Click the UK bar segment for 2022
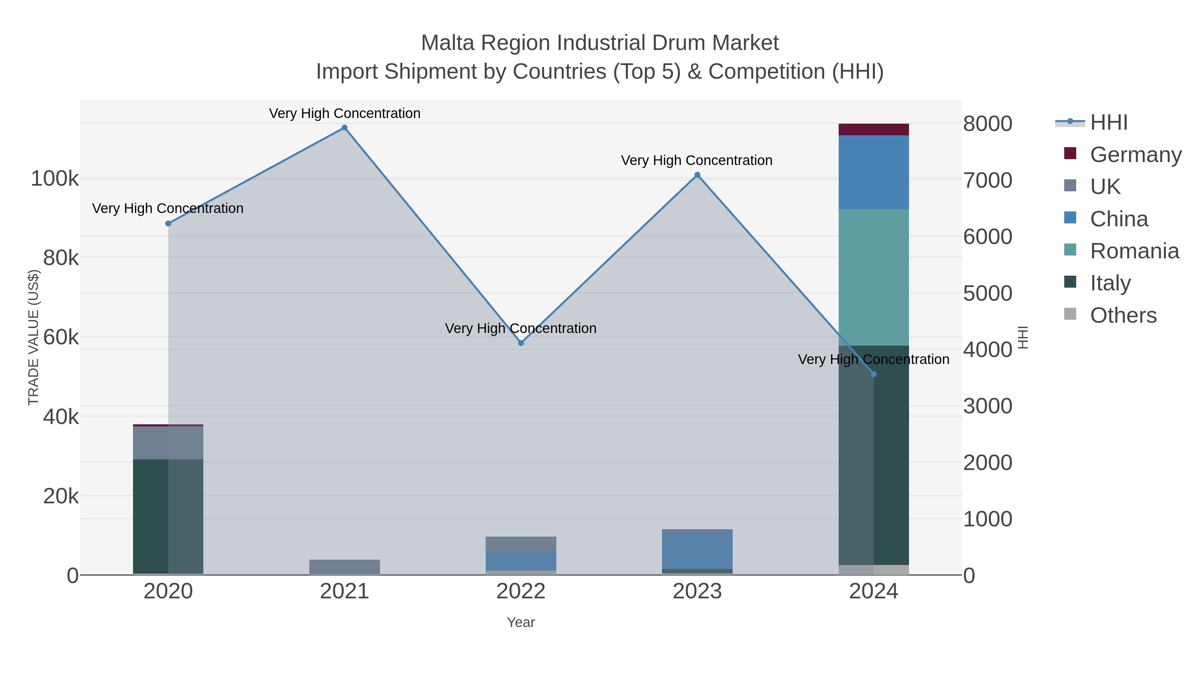This screenshot has width=1200, height=675. tap(521, 544)
